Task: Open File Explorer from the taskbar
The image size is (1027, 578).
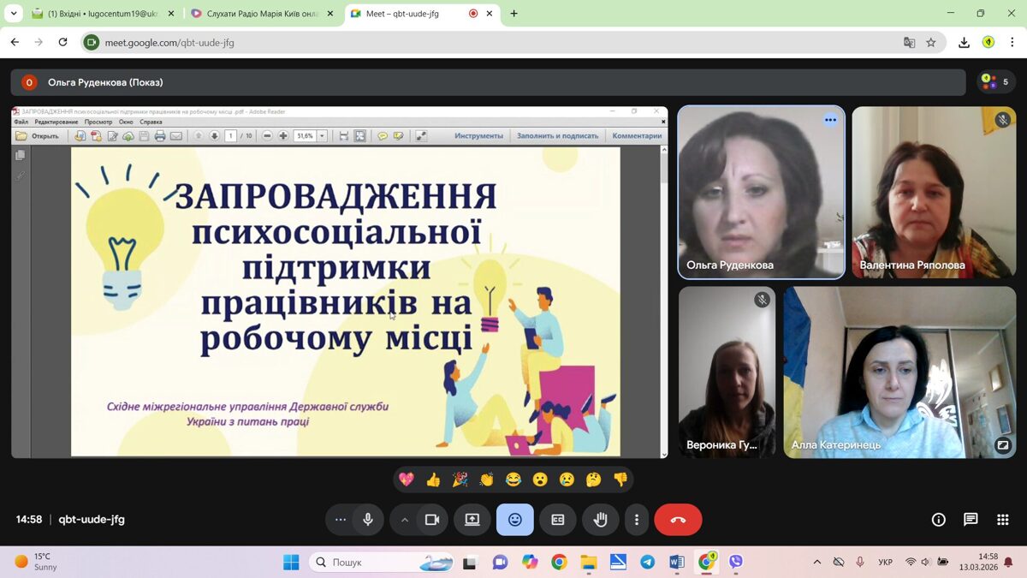Action: (589, 562)
